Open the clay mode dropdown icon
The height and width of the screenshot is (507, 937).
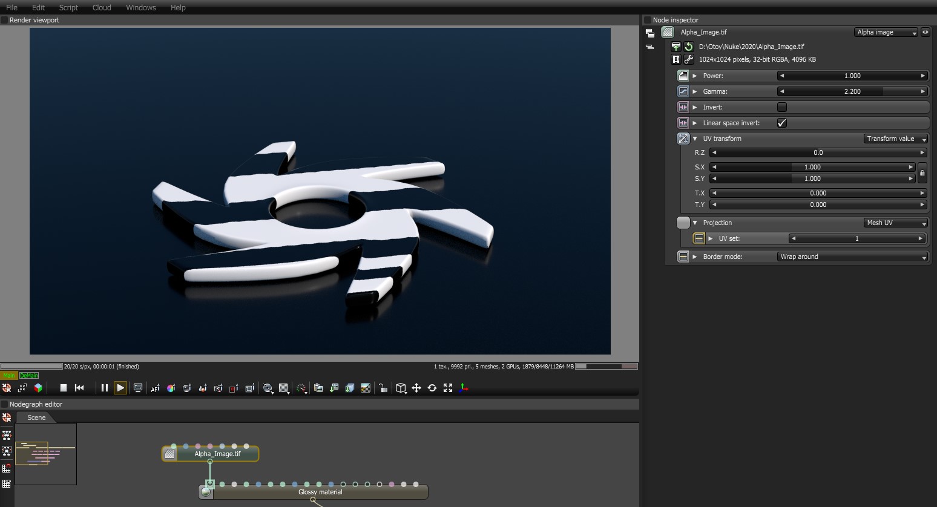click(x=268, y=388)
